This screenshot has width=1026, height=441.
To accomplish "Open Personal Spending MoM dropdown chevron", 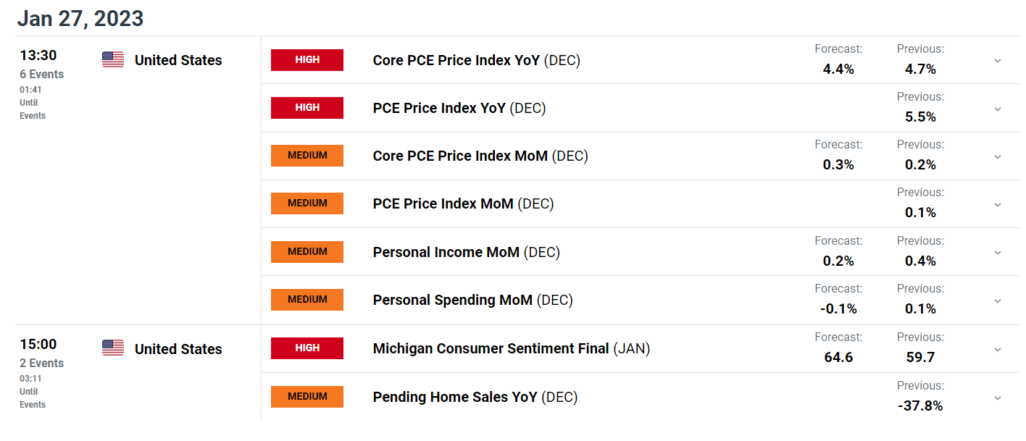I will (998, 301).
